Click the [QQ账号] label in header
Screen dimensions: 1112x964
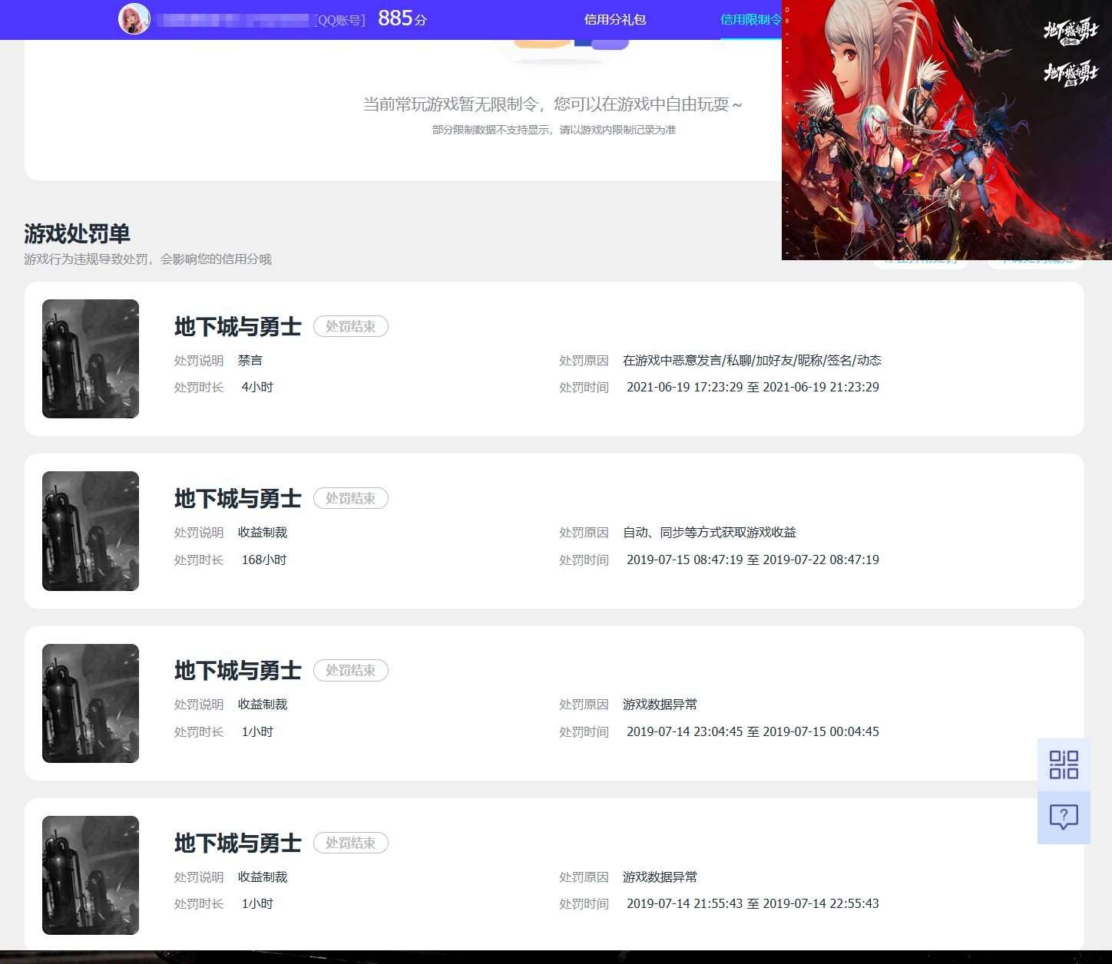pyautogui.click(x=341, y=20)
